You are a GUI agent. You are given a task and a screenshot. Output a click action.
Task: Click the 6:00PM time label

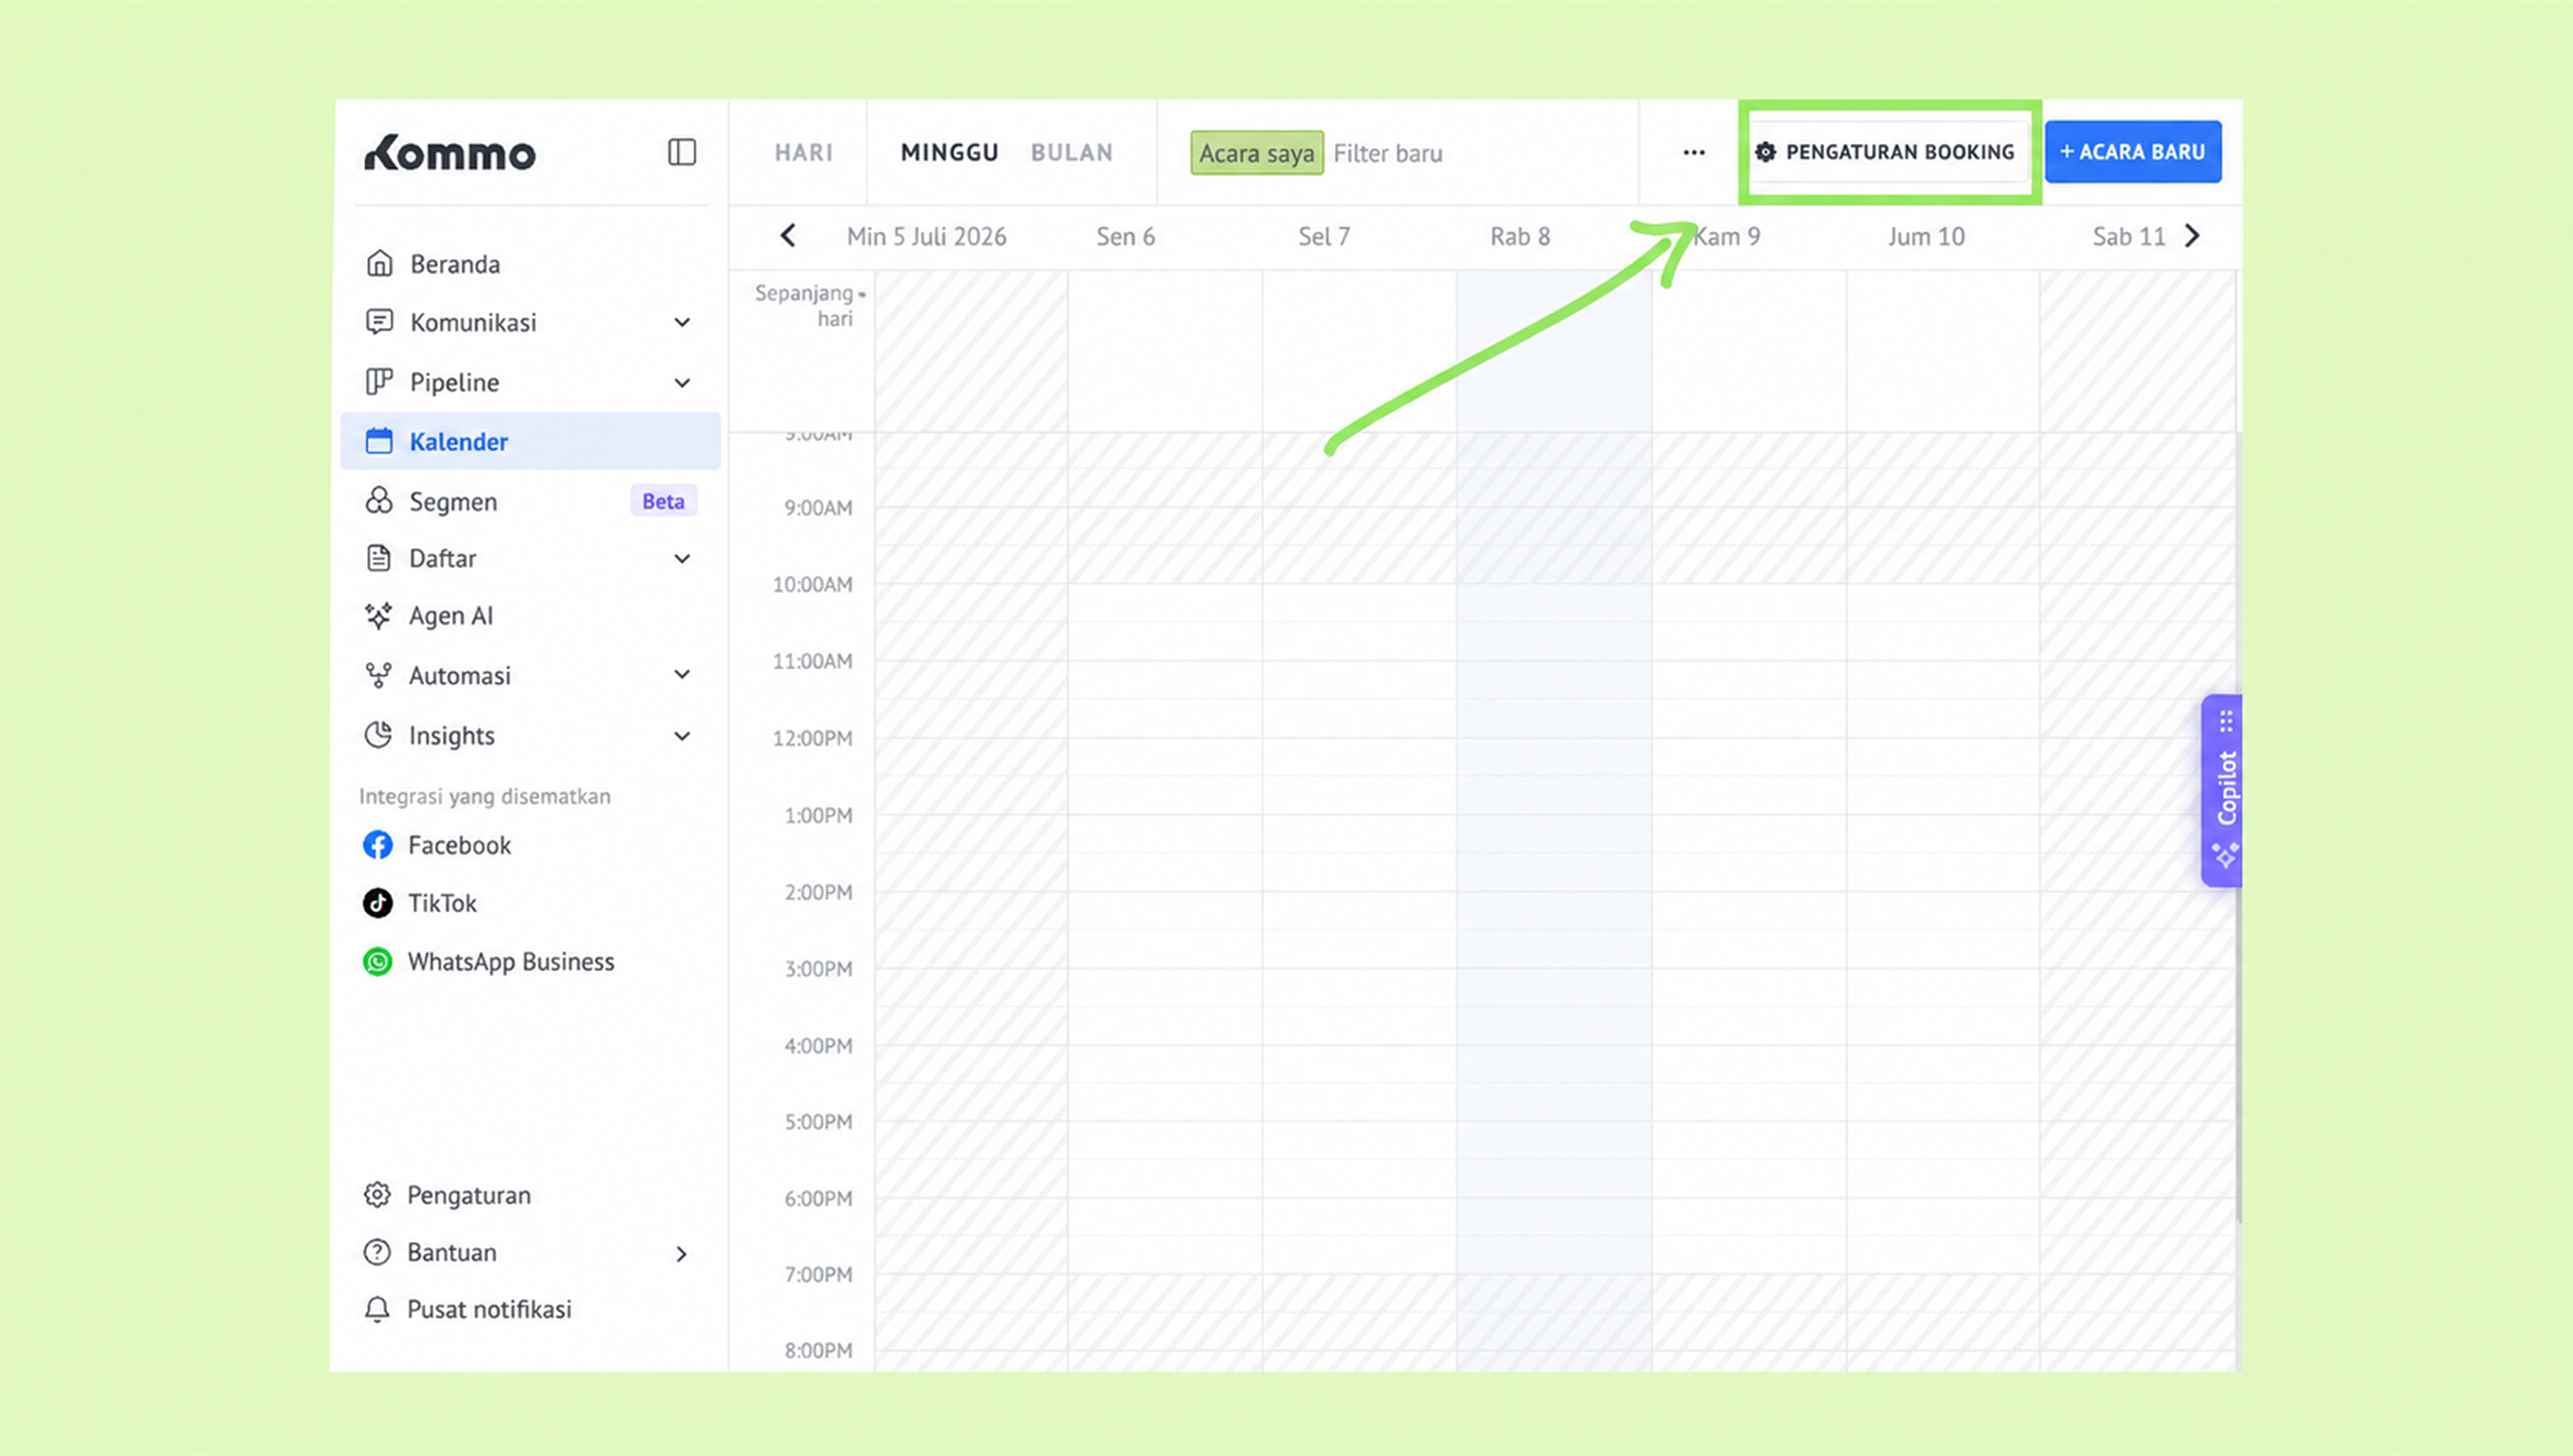click(818, 1198)
